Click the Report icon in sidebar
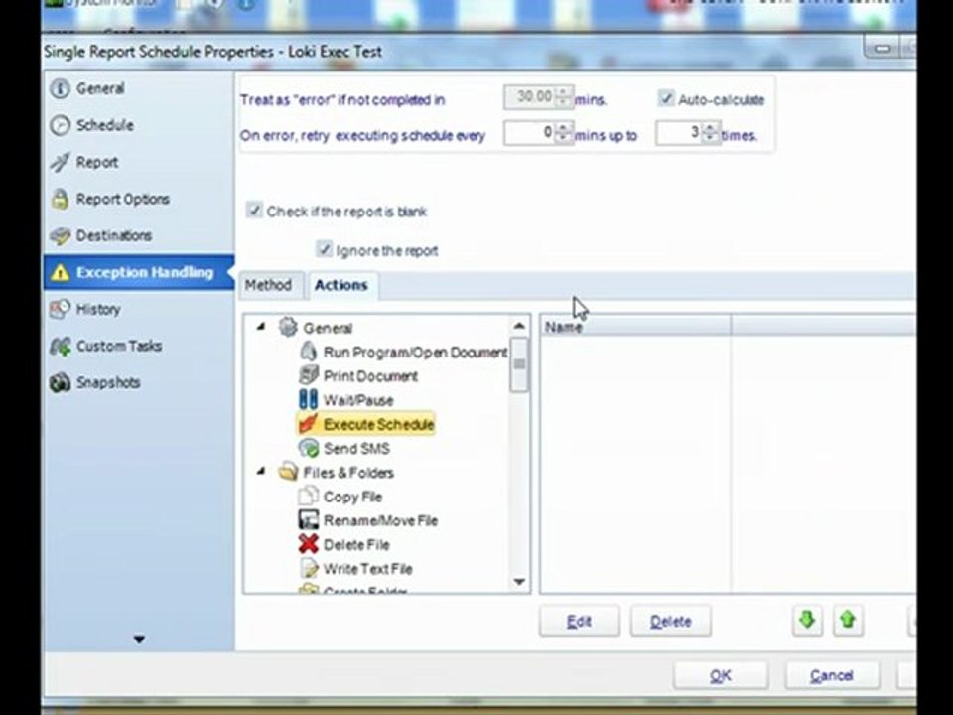Screen dimensions: 953x715 pos(60,162)
